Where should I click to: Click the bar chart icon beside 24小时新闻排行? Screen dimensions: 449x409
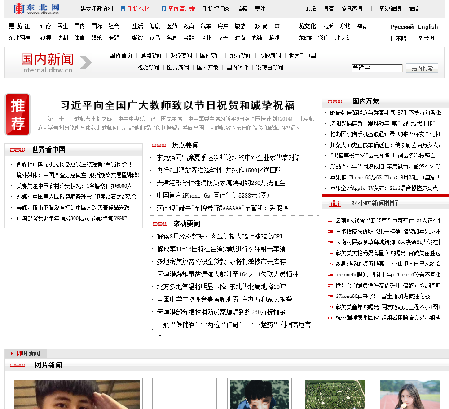click(x=335, y=203)
